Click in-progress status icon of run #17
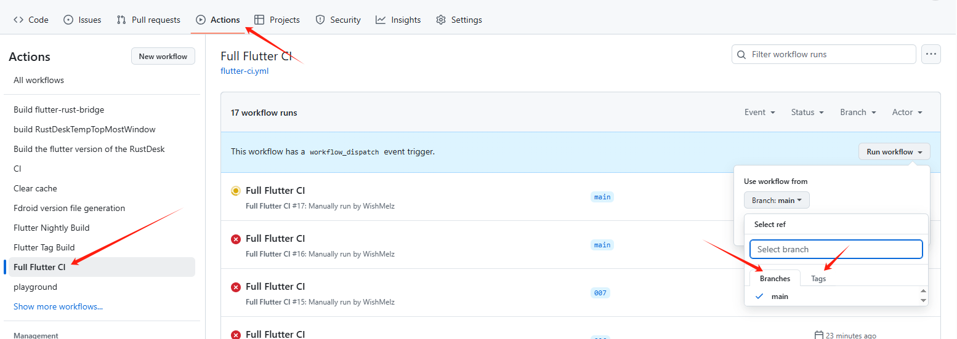Image resolution: width=957 pixels, height=339 pixels. 236,191
